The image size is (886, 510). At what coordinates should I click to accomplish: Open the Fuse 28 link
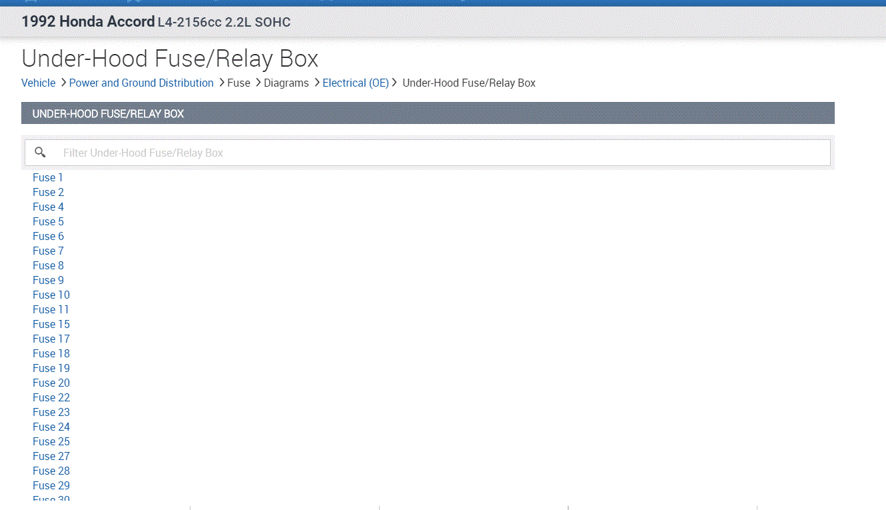51,471
